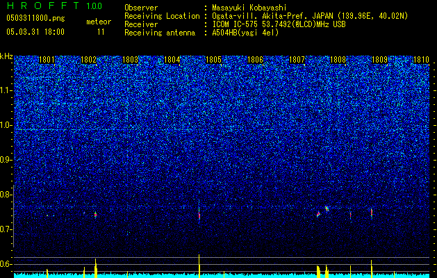
Task: Click the 0.8 kHz axis label
Action: pos(6,195)
